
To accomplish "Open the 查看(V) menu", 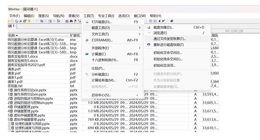I will coord(74,16).
